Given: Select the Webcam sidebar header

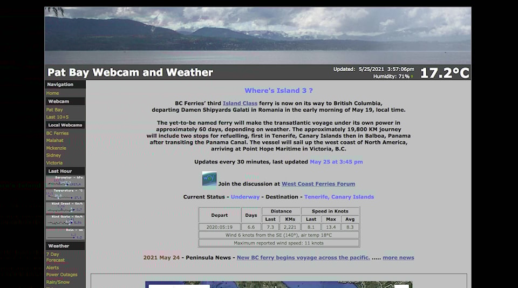Looking at the screenshot, I should [65, 101].
